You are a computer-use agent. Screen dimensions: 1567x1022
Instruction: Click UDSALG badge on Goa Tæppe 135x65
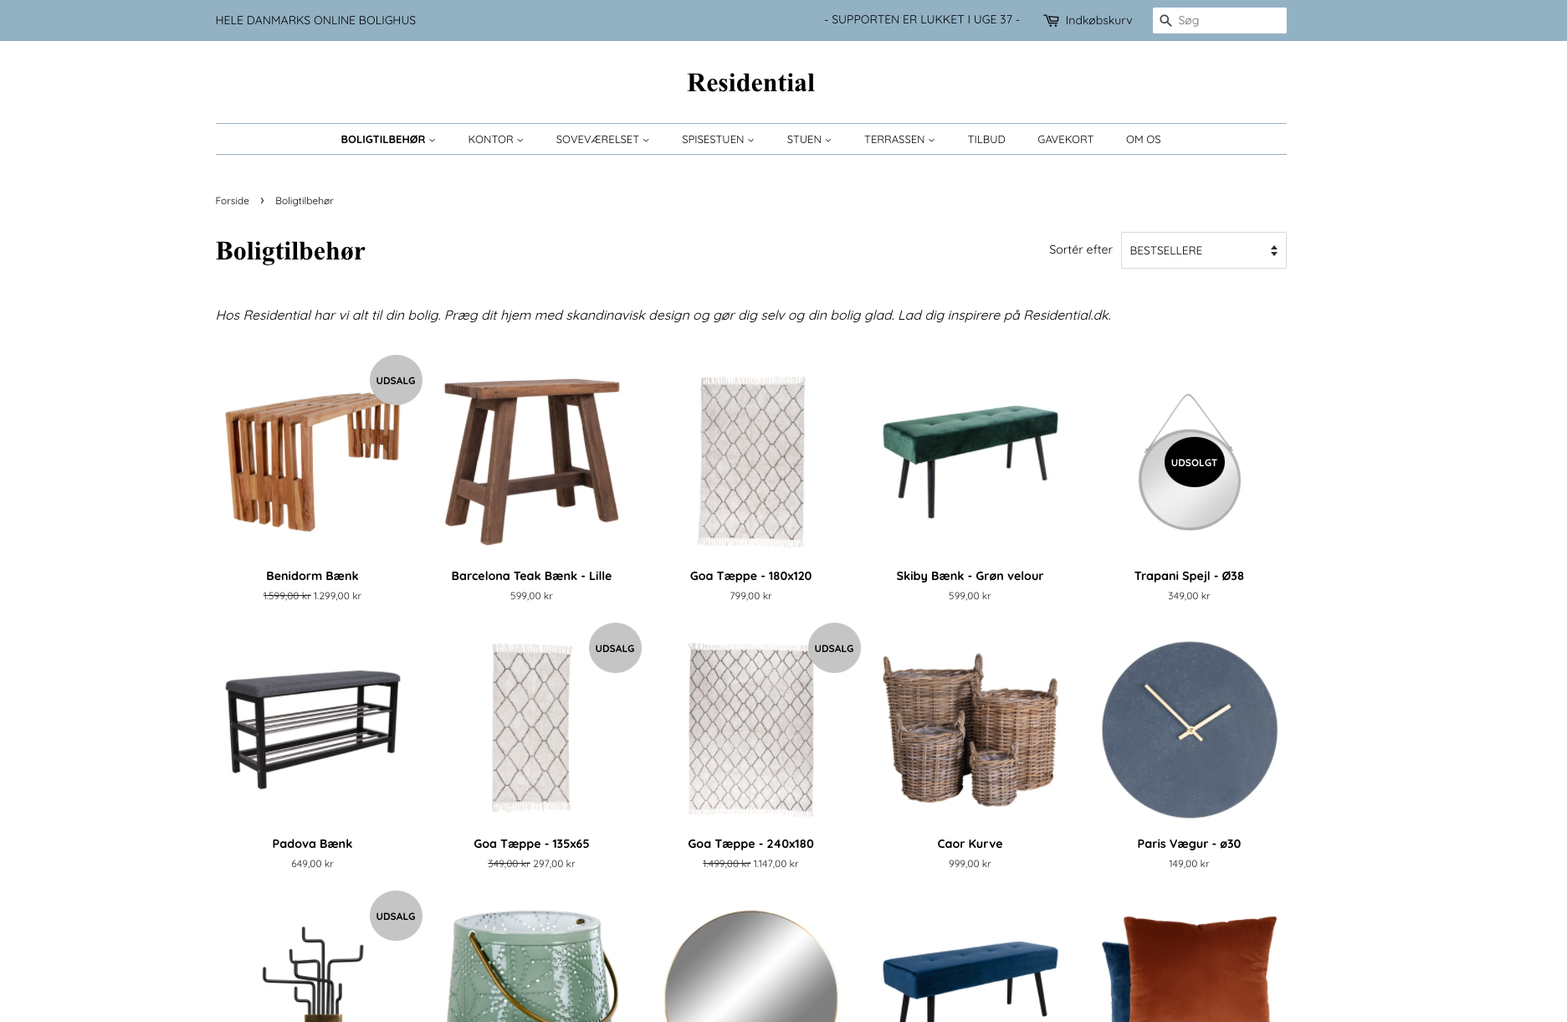[615, 648]
